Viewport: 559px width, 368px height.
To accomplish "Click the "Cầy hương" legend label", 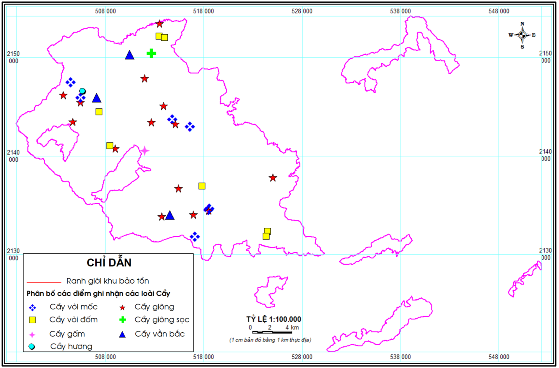I will click(x=71, y=346).
